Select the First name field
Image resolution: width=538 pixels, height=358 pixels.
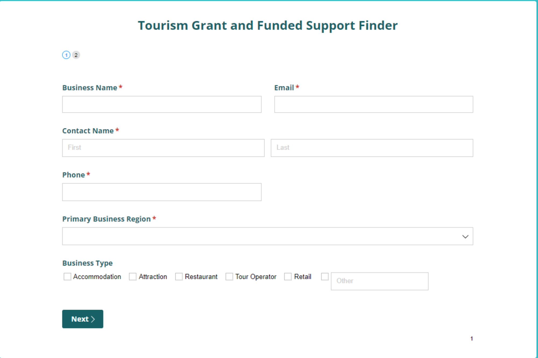(163, 148)
